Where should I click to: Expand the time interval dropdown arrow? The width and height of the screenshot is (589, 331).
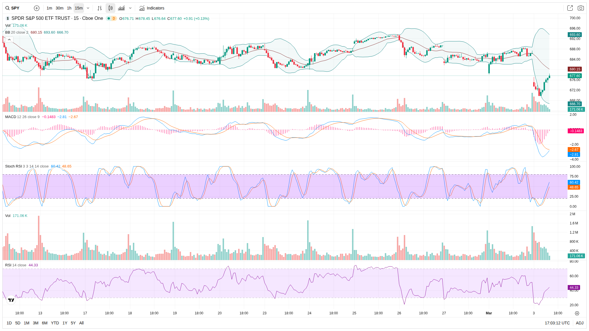pos(88,8)
